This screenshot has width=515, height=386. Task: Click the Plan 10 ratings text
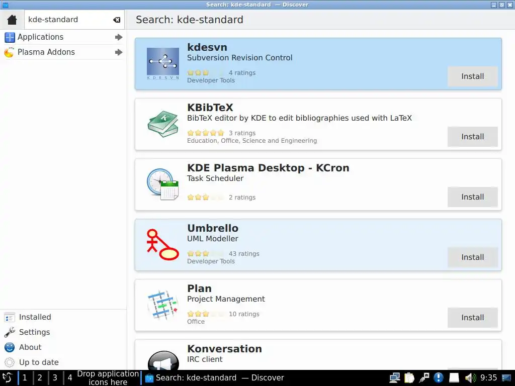244,315
